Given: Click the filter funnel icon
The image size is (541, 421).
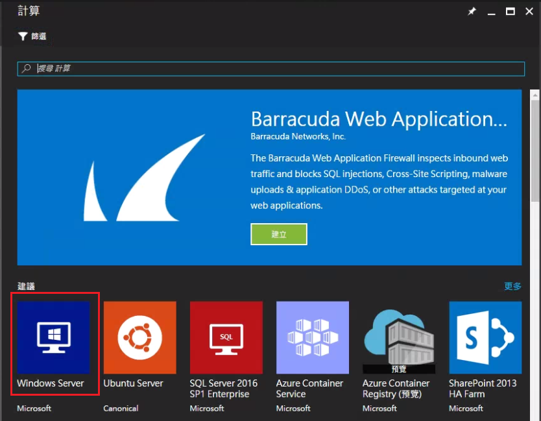Looking at the screenshot, I should click(x=23, y=36).
